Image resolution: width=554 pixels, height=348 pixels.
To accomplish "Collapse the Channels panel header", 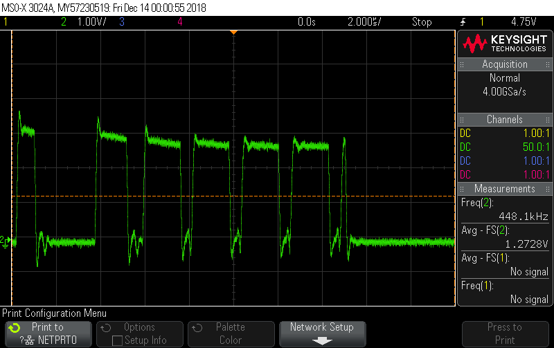I will click(505, 119).
